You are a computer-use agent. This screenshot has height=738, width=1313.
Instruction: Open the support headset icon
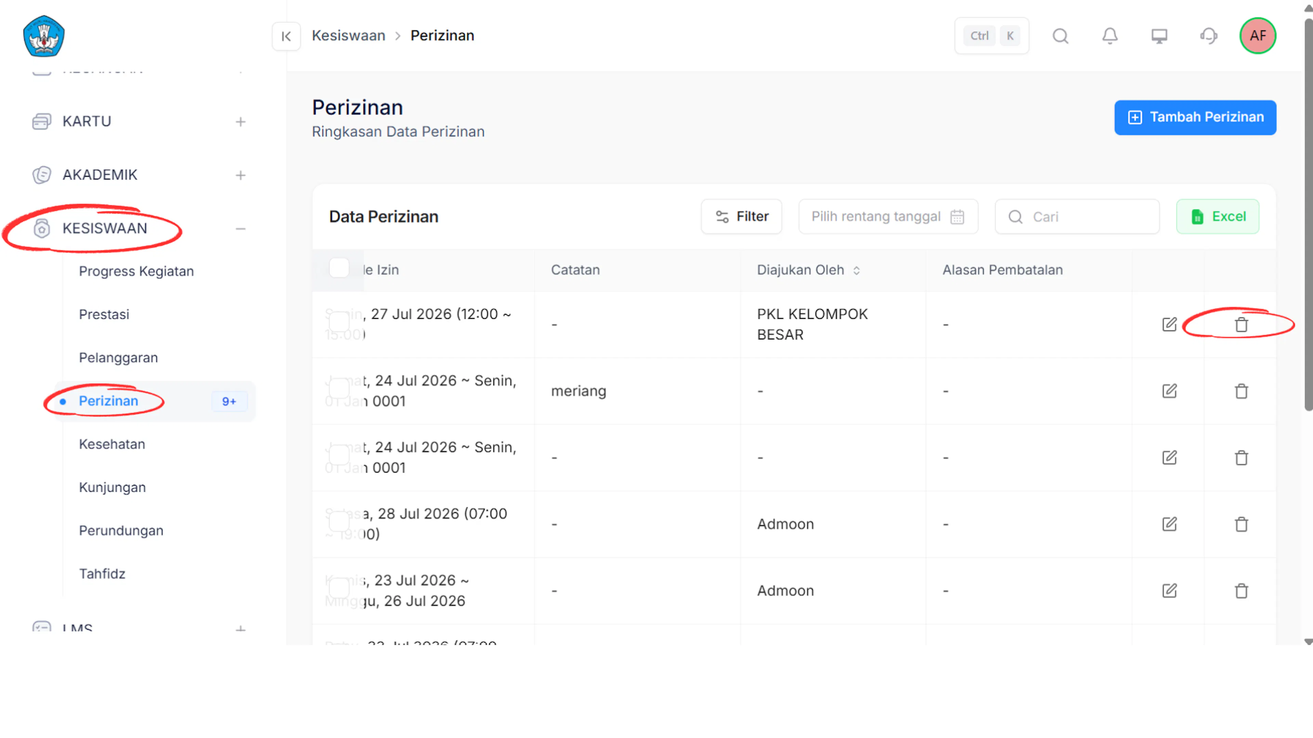1208,36
